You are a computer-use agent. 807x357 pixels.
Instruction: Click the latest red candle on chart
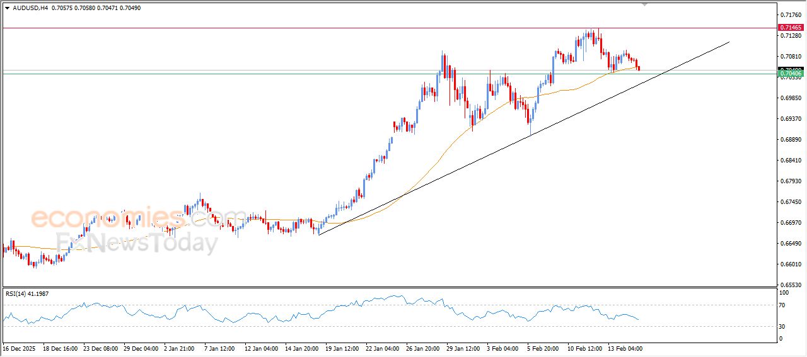pyautogui.click(x=639, y=67)
